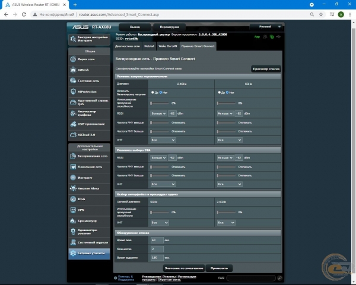Click the green App status icon
The image size is (356, 285).
[x=257, y=37]
